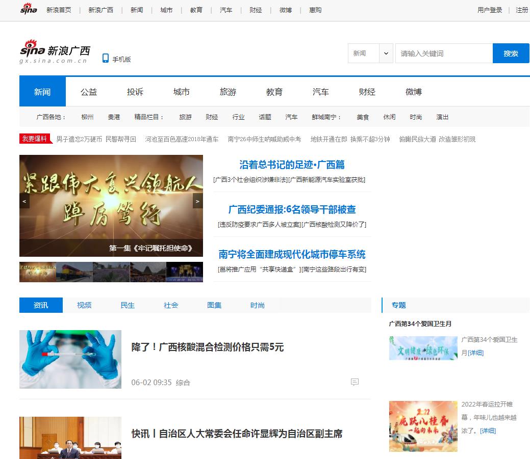Click the red 我要爆料 button
Screen dimensions: 530x459
(35, 139)
